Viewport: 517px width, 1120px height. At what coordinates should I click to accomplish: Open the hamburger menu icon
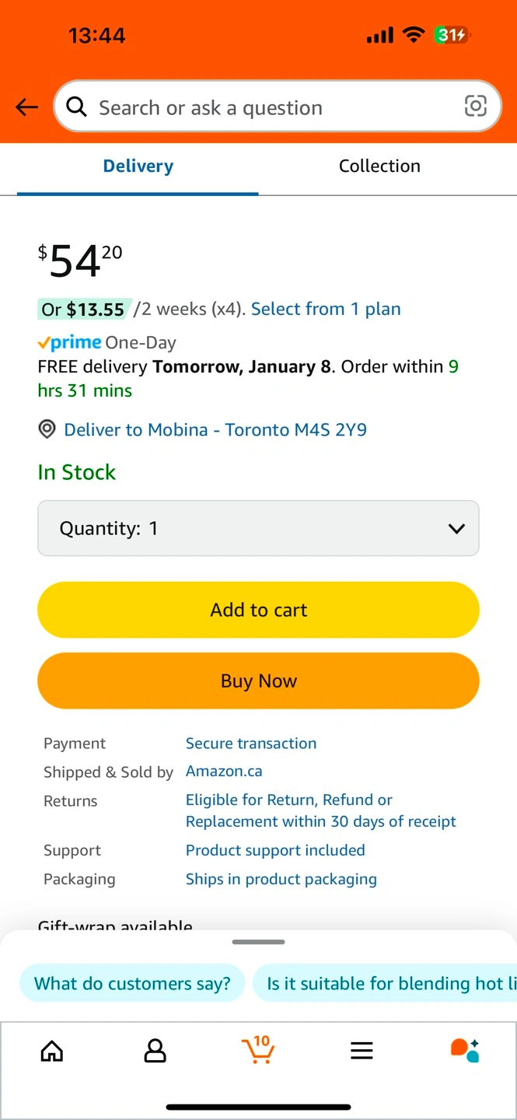tap(362, 1052)
